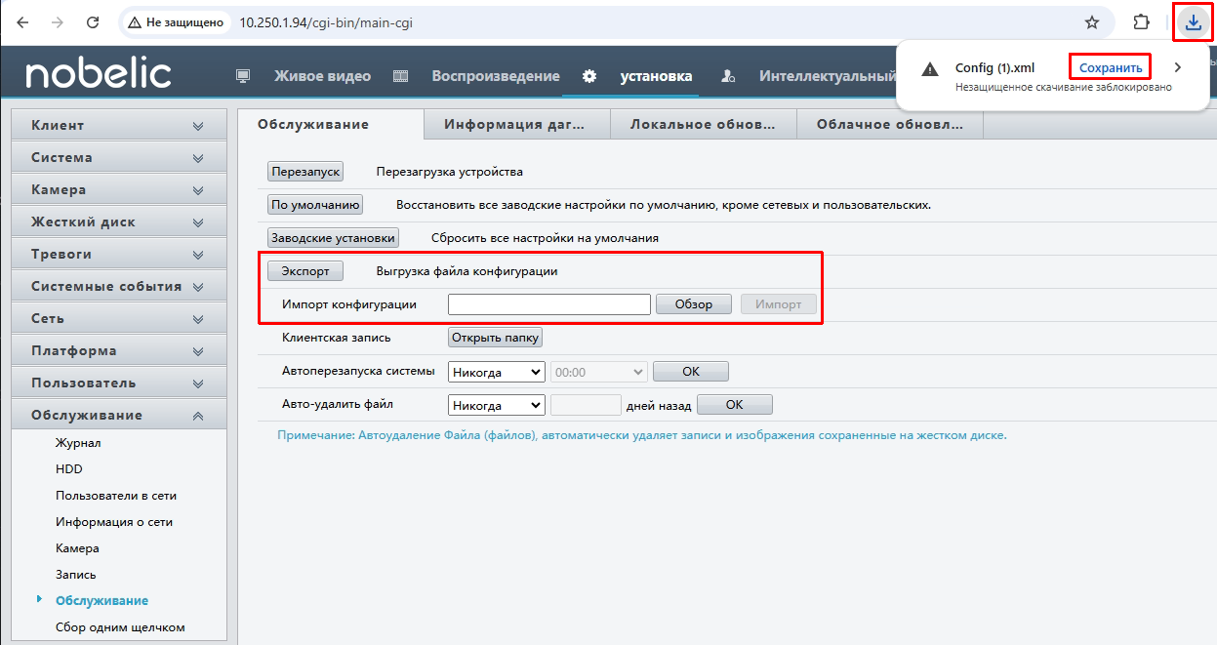Open the Авто-удалить файл Никогда dropdown
Image resolution: width=1217 pixels, height=645 pixels.
[497, 405]
